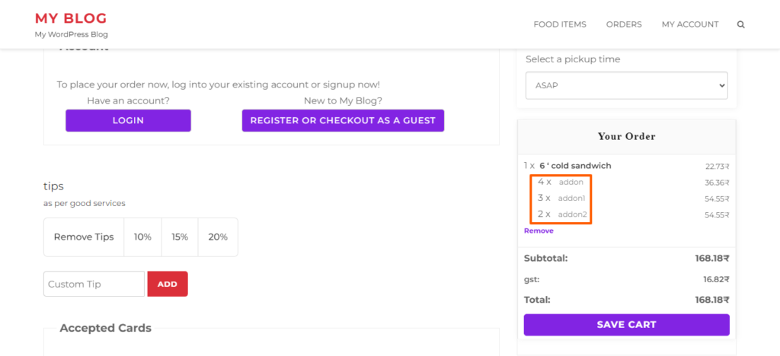
Task: Choose Register or Checkout as a Guest
Action: click(344, 121)
